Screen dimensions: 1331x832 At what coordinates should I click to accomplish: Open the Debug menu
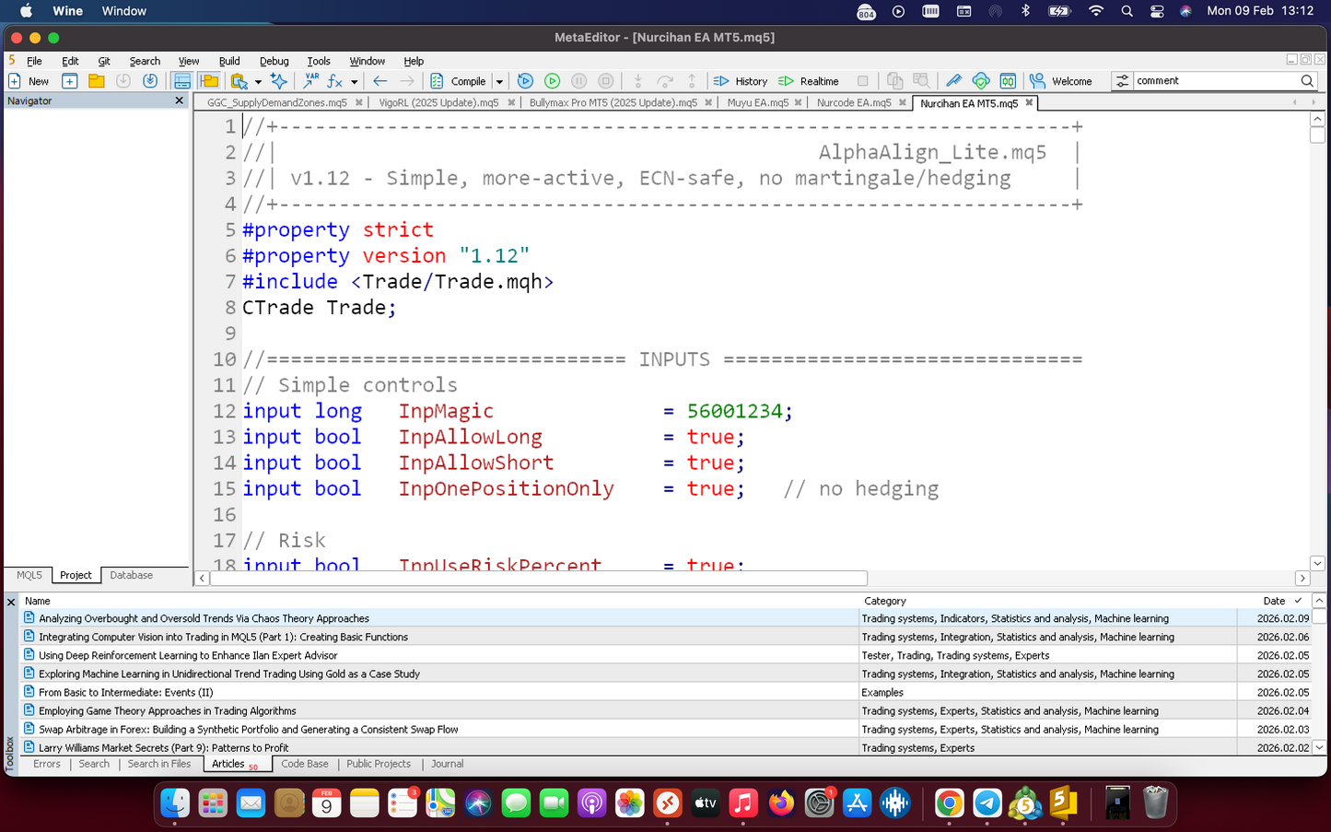[x=274, y=61]
